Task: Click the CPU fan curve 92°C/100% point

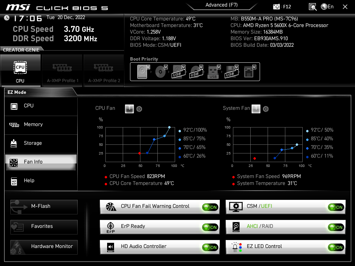Action: [169, 127]
